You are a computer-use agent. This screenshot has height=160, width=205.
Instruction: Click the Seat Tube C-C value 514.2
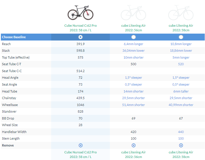click(81, 71)
